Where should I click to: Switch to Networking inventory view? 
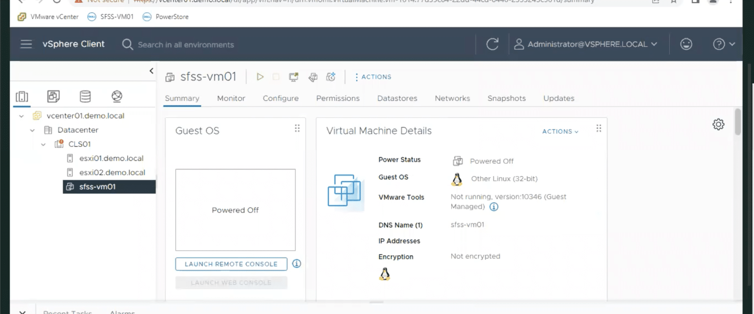coord(117,96)
